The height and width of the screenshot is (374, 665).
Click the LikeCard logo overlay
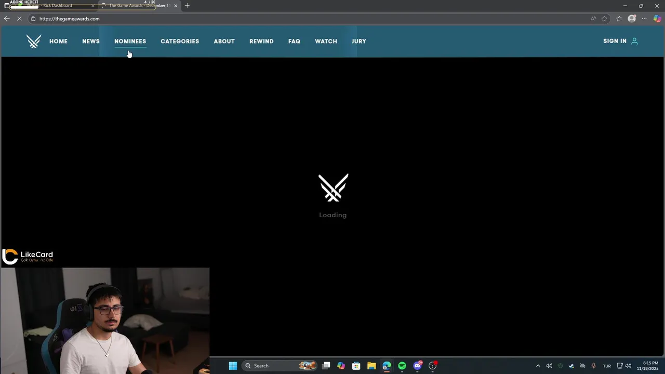28,256
